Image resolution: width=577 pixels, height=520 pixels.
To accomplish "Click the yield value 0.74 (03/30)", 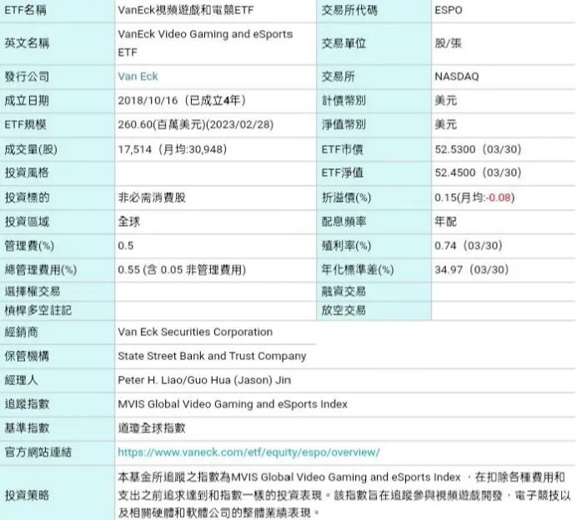I will pyautogui.click(x=468, y=246).
